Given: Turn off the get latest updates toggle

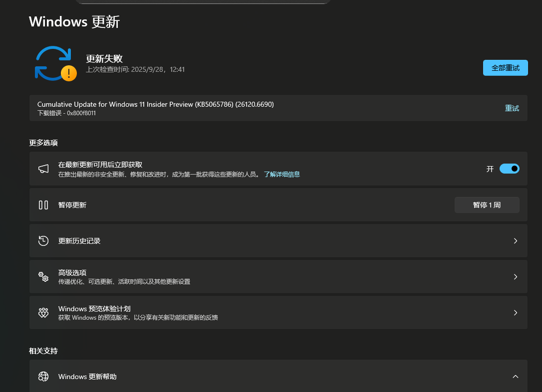Looking at the screenshot, I should pyautogui.click(x=509, y=169).
